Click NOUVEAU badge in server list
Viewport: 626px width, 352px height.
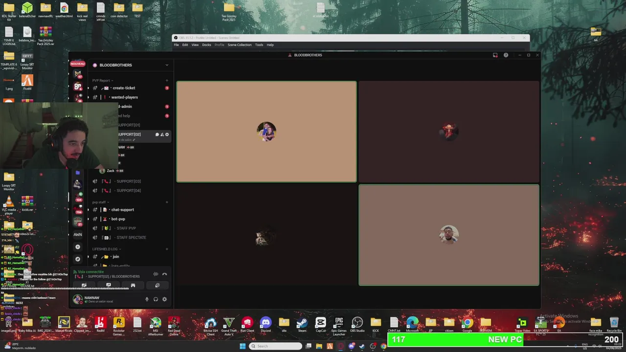[78, 64]
